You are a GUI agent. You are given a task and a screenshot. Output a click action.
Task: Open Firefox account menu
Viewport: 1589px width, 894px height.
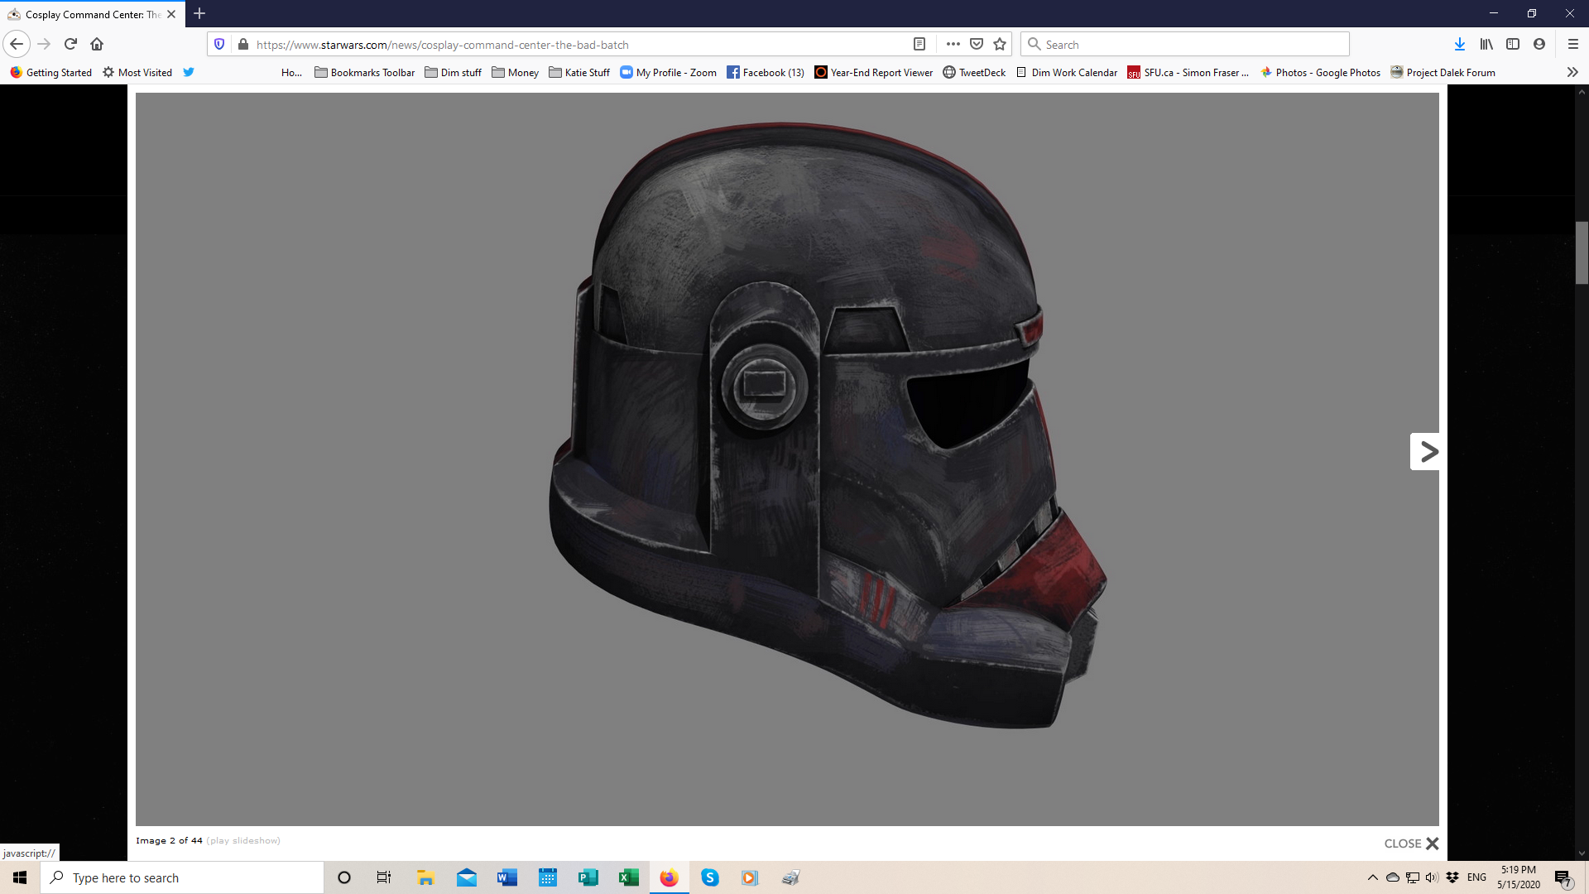(x=1539, y=44)
